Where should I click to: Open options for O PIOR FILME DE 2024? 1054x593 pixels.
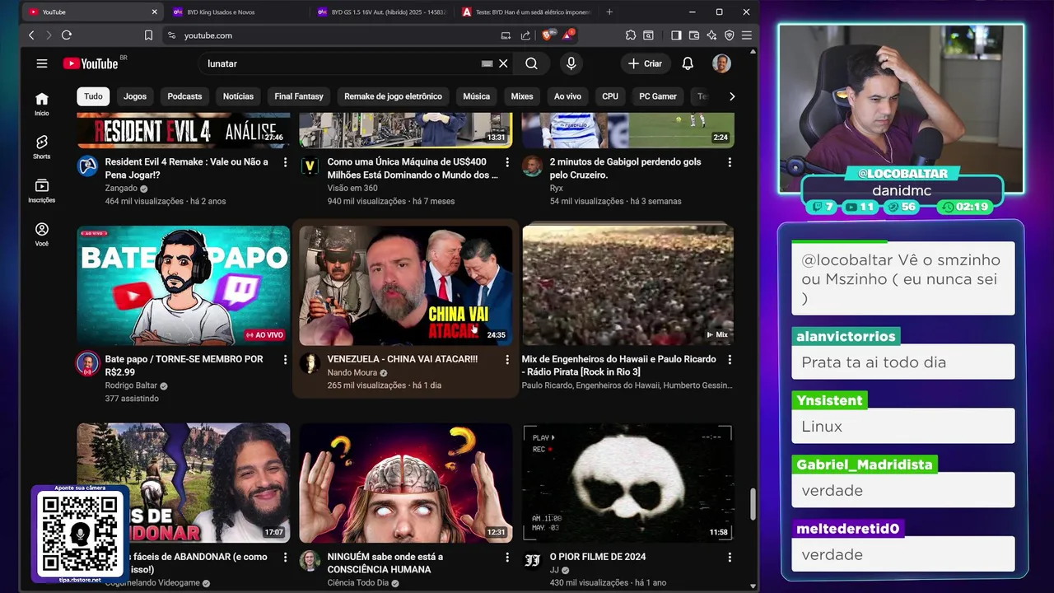click(730, 558)
